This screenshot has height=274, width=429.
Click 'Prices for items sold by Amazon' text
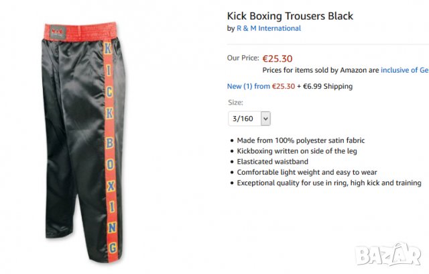point(320,69)
